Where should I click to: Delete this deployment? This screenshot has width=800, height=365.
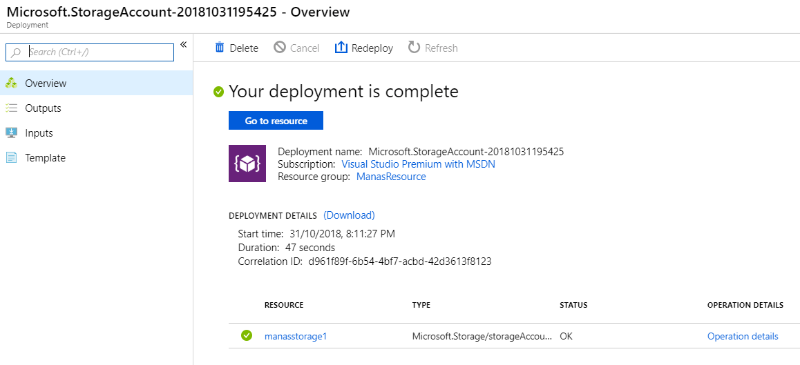237,48
